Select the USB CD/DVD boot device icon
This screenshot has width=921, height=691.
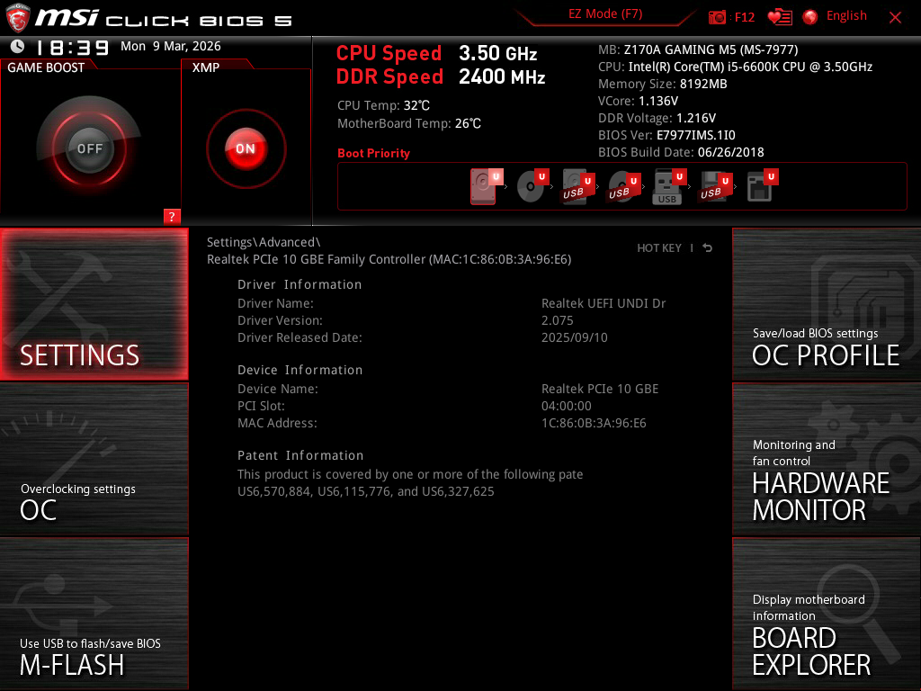point(624,187)
